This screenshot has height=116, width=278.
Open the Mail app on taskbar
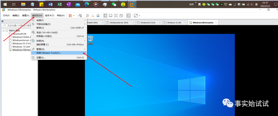click(x=78, y=4)
